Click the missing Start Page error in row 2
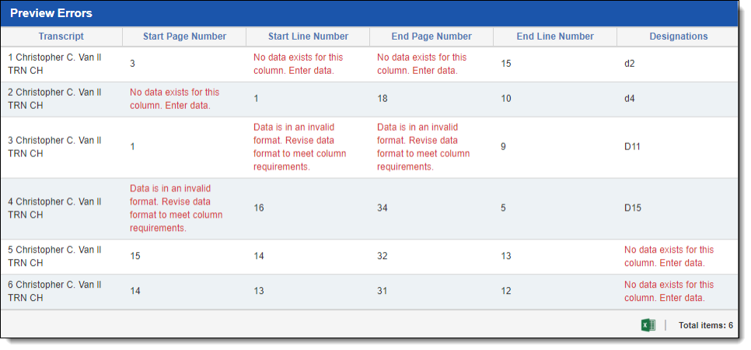This screenshot has height=350, width=751. tap(174, 99)
